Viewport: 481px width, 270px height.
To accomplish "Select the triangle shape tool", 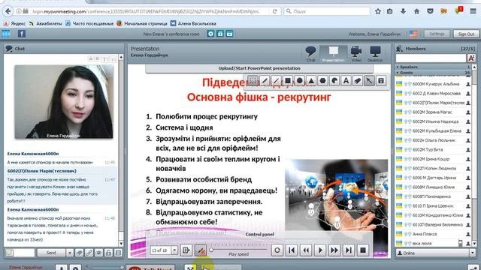I will tap(311, 81).
